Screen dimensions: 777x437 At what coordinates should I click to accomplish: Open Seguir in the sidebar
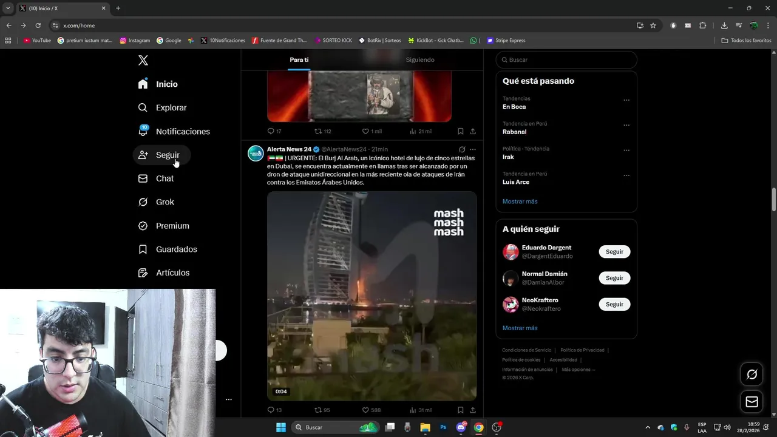[161, 155]
